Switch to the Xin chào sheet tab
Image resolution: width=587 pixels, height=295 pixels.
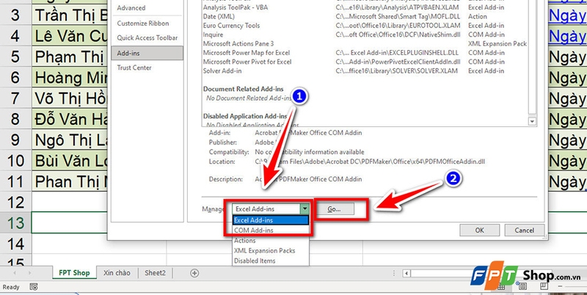tap(117, 273)
